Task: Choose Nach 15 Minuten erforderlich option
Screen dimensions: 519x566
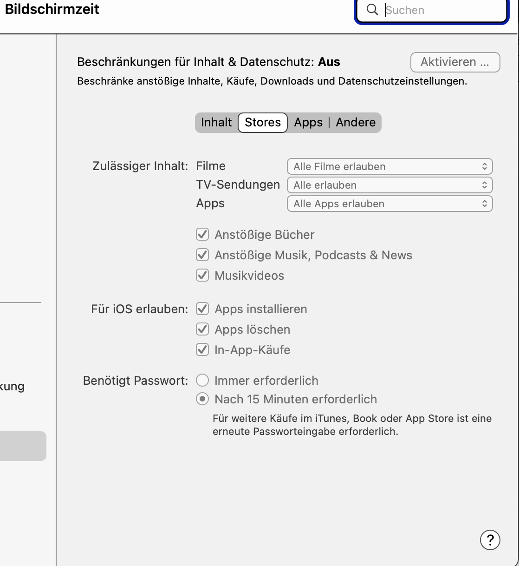Action: tap(202, 399)
